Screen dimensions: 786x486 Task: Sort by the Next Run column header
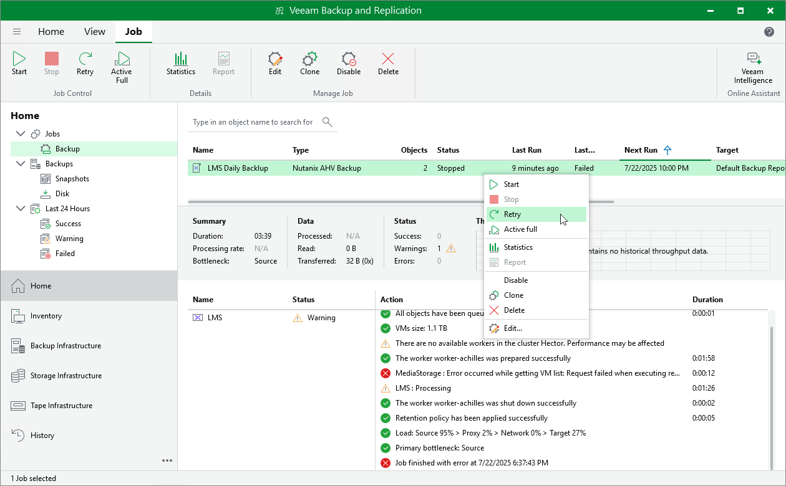(x=641, y=150)
